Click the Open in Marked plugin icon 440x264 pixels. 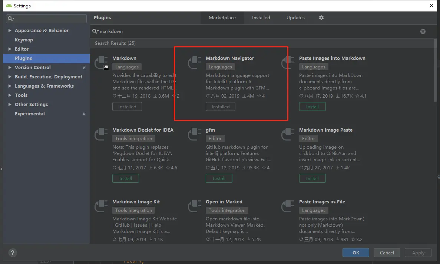(195, 206)
